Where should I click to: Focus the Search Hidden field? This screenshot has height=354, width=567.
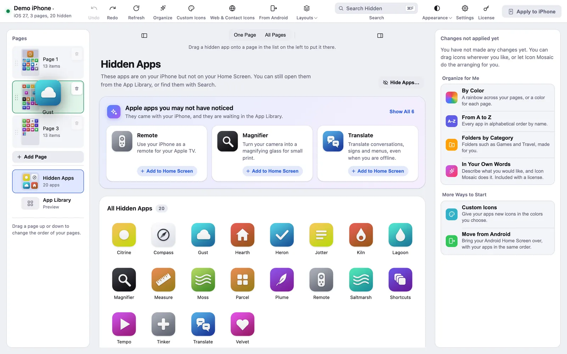376,8
